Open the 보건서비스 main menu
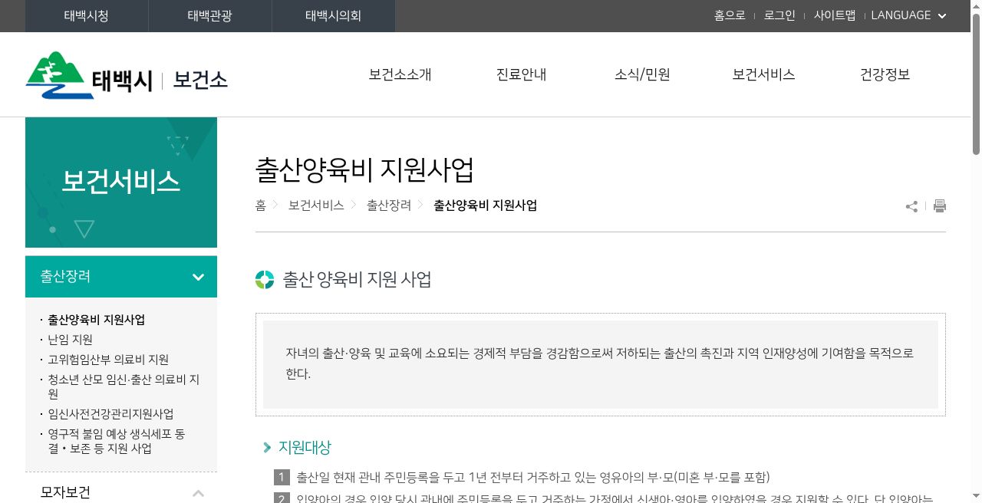Image resolution: width=982 pixels, height=503 pixels. click(763, 74)
